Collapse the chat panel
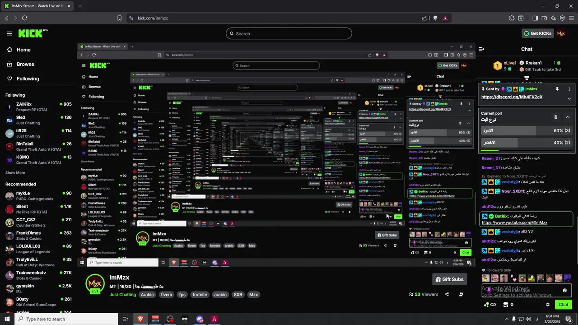This screenshot has width=578, height=325. click(481, 49)
